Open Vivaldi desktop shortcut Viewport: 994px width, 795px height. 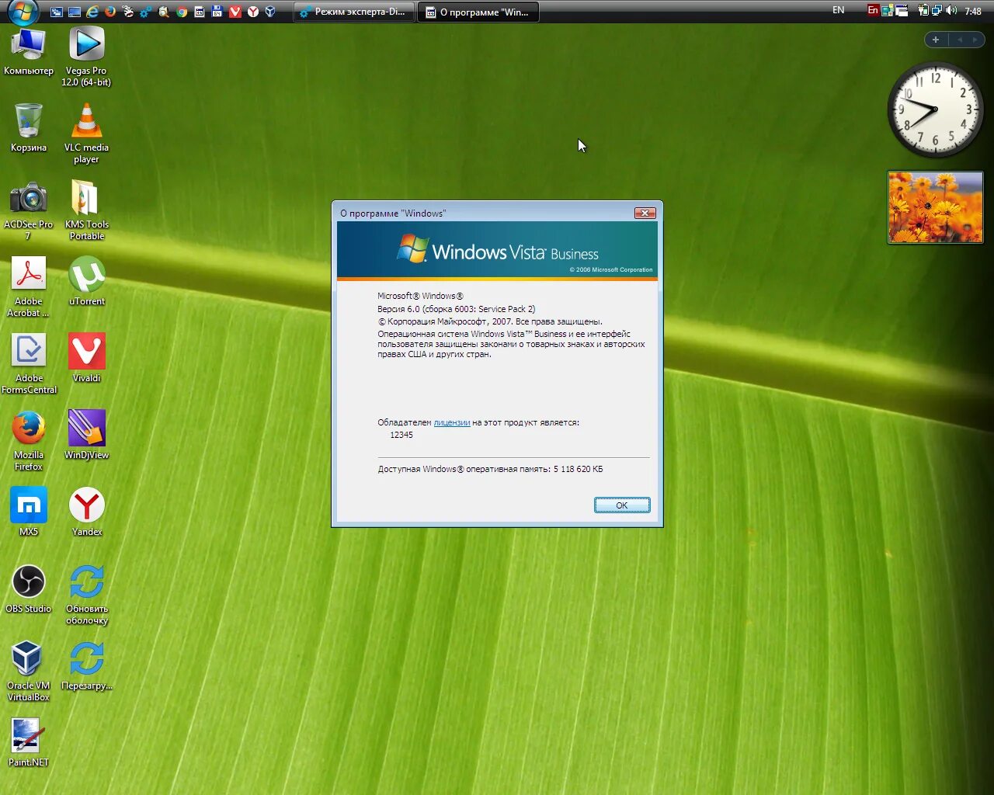(86, 358)
